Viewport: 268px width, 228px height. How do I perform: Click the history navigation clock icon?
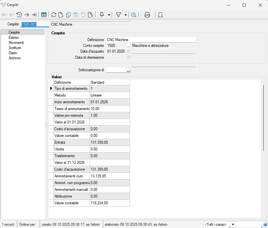pyautogui.click(x=19, y=15)
